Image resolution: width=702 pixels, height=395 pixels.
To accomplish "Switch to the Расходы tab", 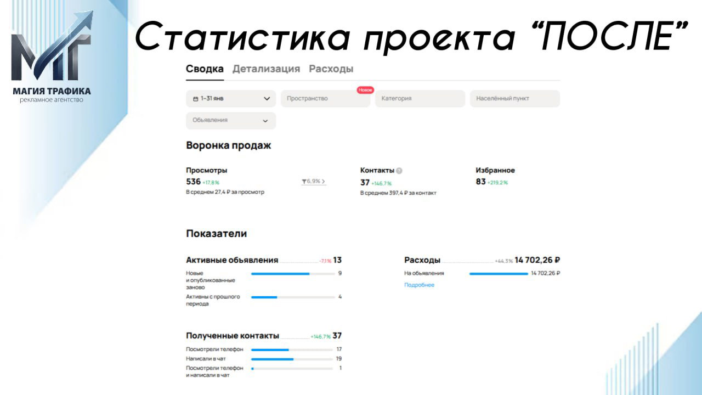I will pyautogui.click(x=331, y=69).
